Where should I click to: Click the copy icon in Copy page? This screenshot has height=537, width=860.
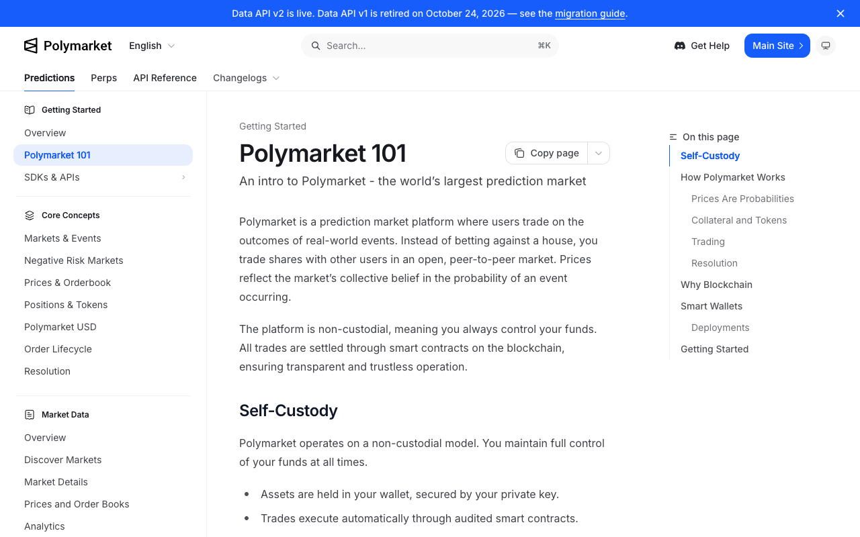[519, 153]
